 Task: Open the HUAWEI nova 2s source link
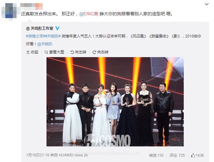[x=73, y=155]
